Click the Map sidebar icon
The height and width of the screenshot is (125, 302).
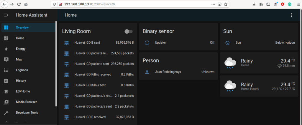click(6, 60)
